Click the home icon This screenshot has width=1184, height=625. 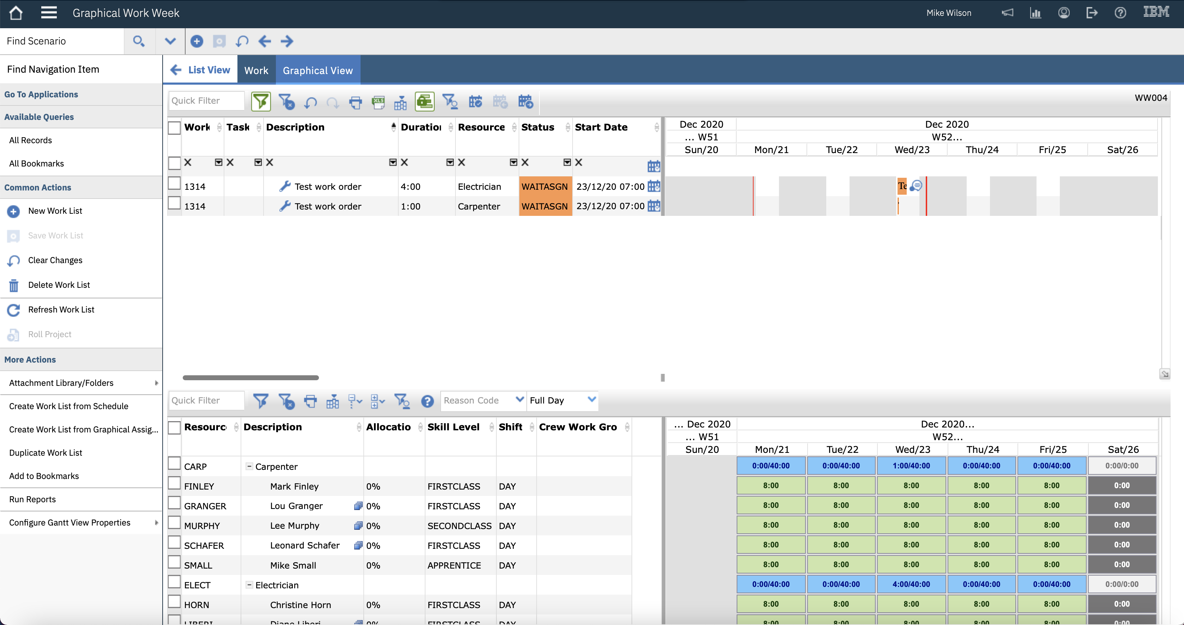tap(16, 13)
